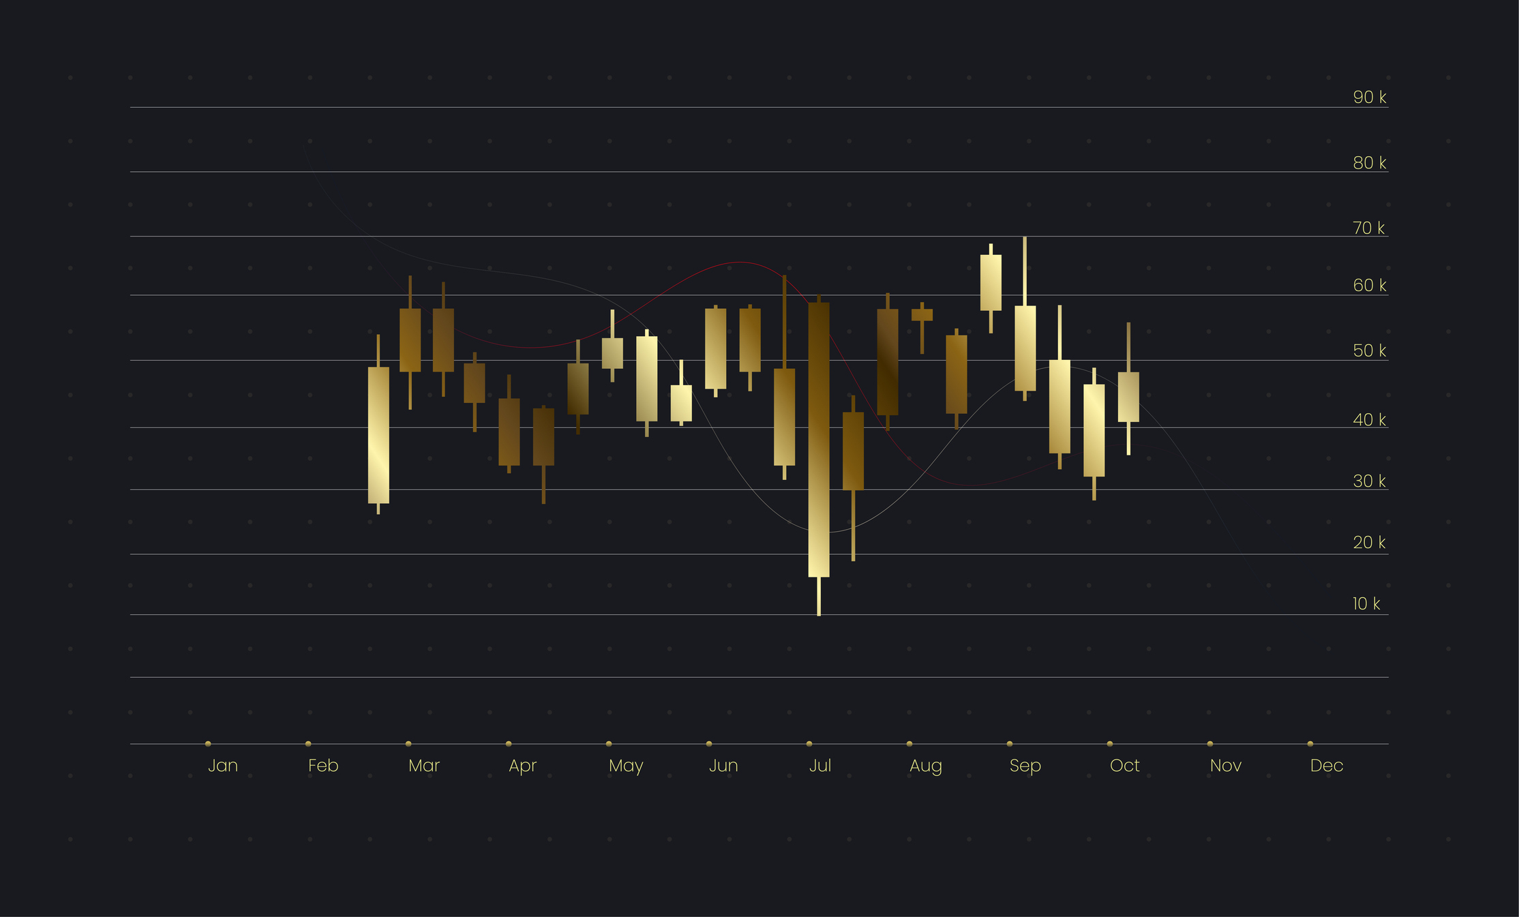
Task: Select the 10 k price label
Action: pos(1366,603)
